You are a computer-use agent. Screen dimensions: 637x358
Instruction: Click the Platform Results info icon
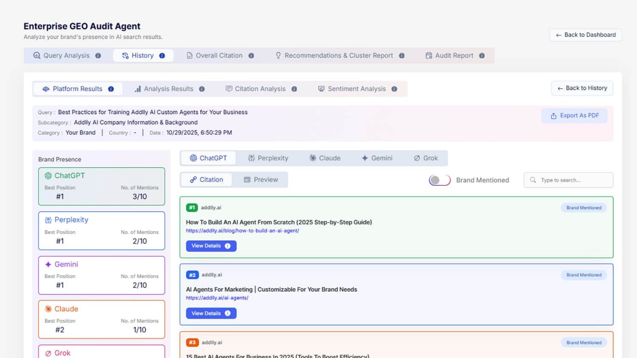pyautogui.click(x=111, y=89)
